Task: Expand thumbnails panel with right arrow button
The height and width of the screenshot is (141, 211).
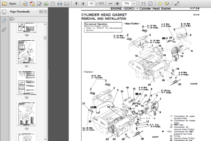Action: (x=45, y=12)
